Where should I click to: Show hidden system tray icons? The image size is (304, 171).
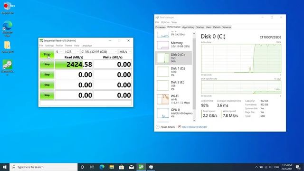pyautogui.click(x=256, y=167)
